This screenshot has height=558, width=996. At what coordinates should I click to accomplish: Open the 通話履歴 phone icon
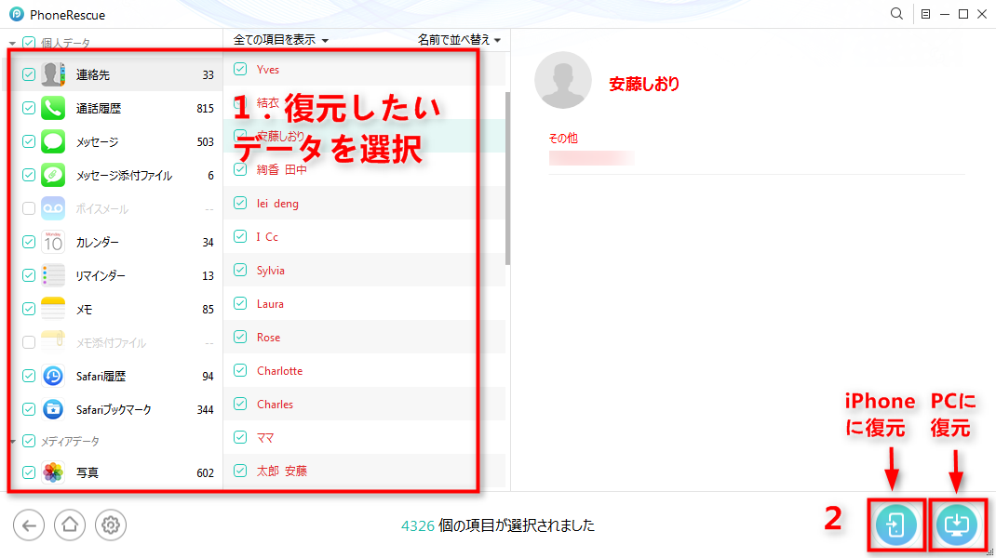coord(53,109)
